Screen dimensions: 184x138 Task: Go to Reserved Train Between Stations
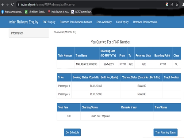pyautogui.click(x=76, y=22)
